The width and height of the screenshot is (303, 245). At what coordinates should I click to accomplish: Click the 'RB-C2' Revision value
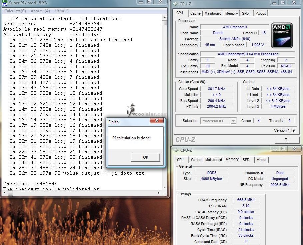[286, 66]
